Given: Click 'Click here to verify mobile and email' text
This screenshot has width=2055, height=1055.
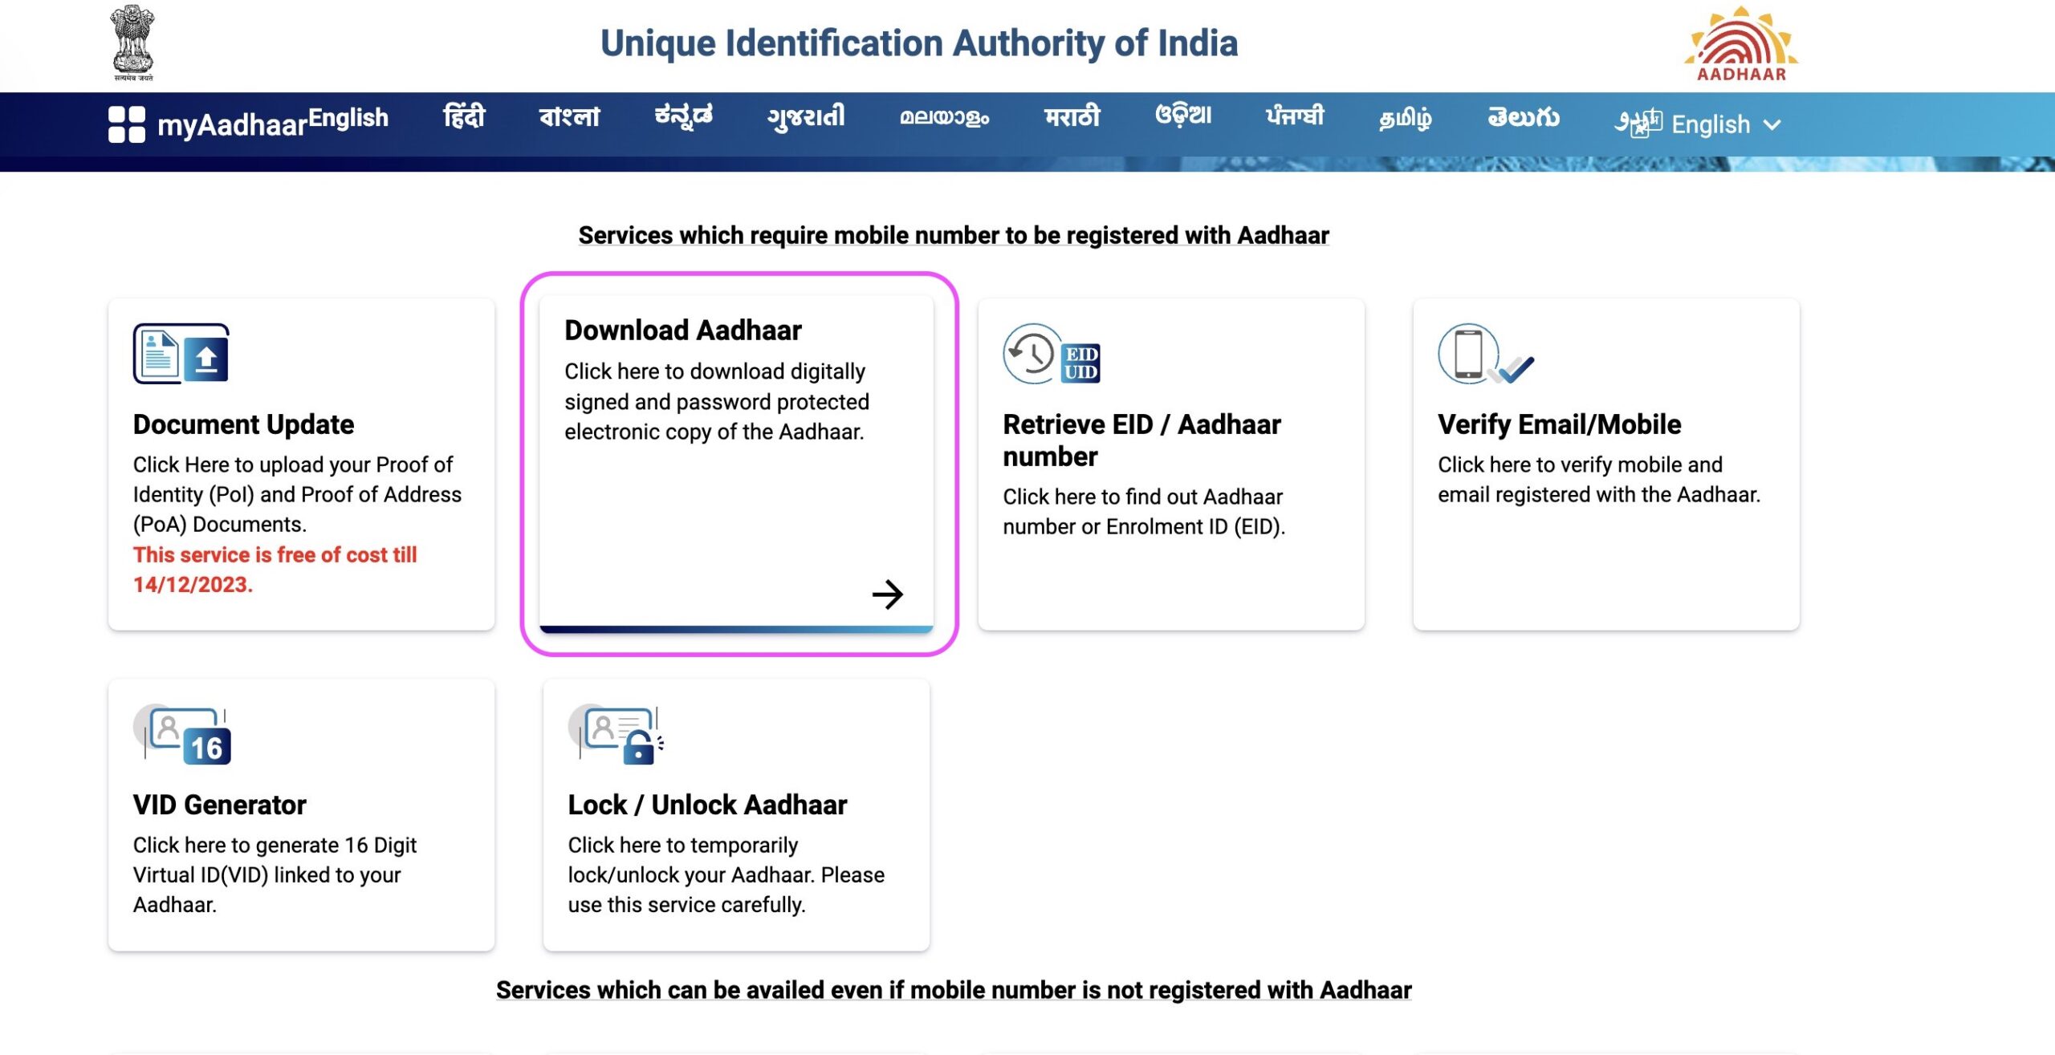Looking at the screenshot, I should (1599, 480).
